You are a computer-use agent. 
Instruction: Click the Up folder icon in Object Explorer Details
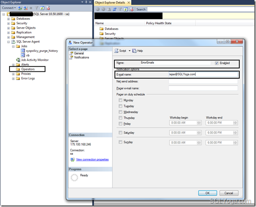click(x=109, y=9)
